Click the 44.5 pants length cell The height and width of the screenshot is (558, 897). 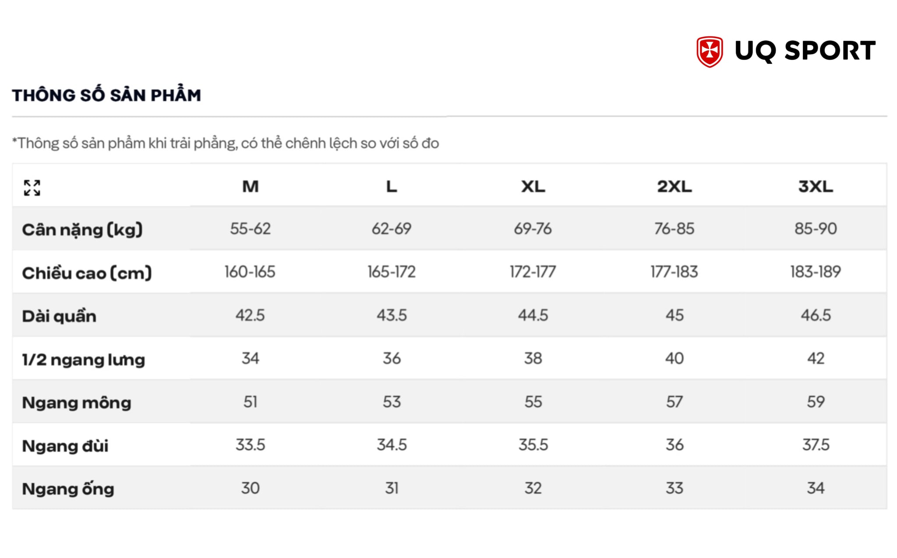tap(533, 315)
